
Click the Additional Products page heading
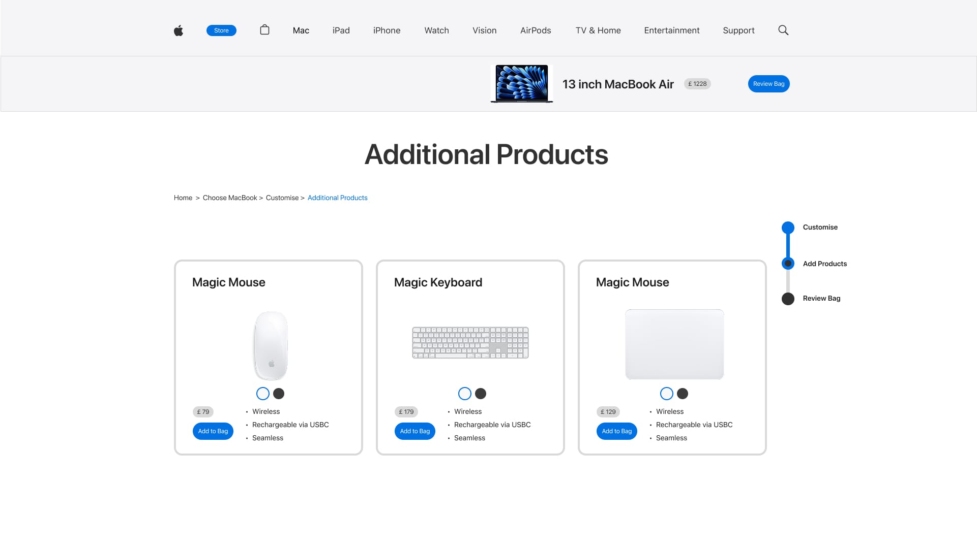tap(486, 154)
